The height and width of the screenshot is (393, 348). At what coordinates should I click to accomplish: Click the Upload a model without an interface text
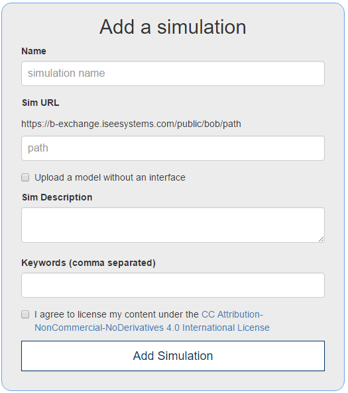coord(110,177)
